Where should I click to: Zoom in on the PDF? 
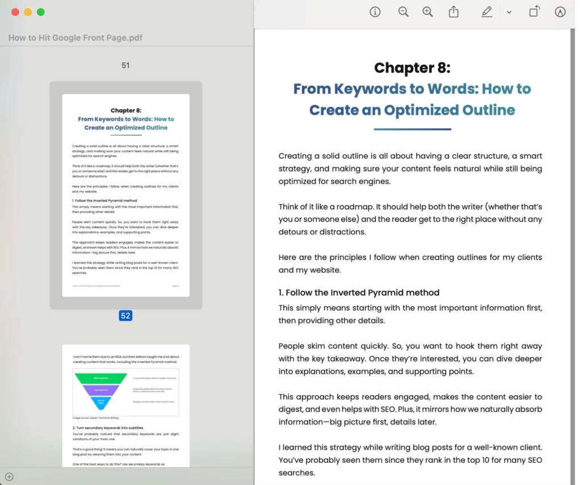427,11
